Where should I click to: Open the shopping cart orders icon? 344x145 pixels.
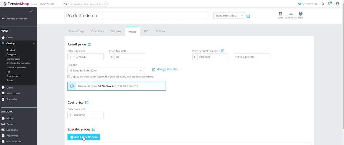(329, 4)
